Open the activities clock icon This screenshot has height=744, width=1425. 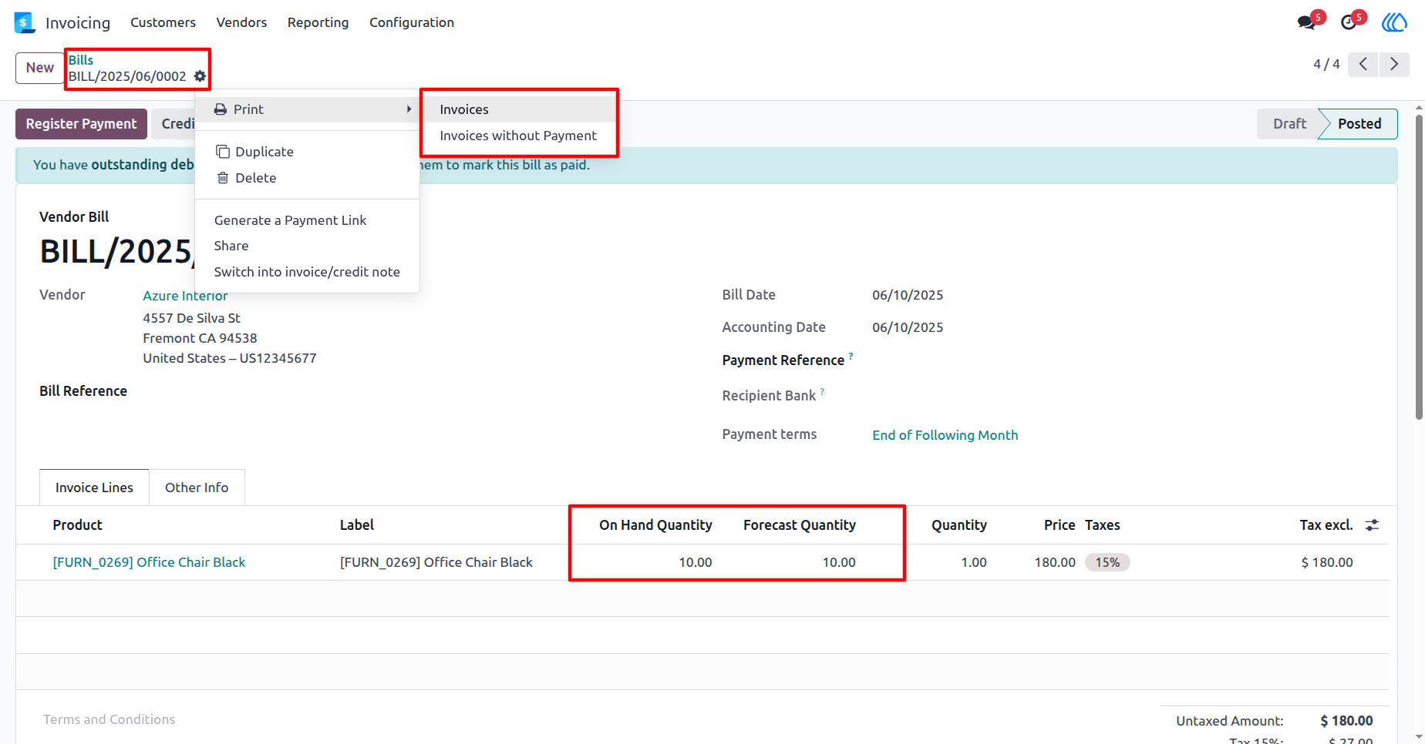1349,22
